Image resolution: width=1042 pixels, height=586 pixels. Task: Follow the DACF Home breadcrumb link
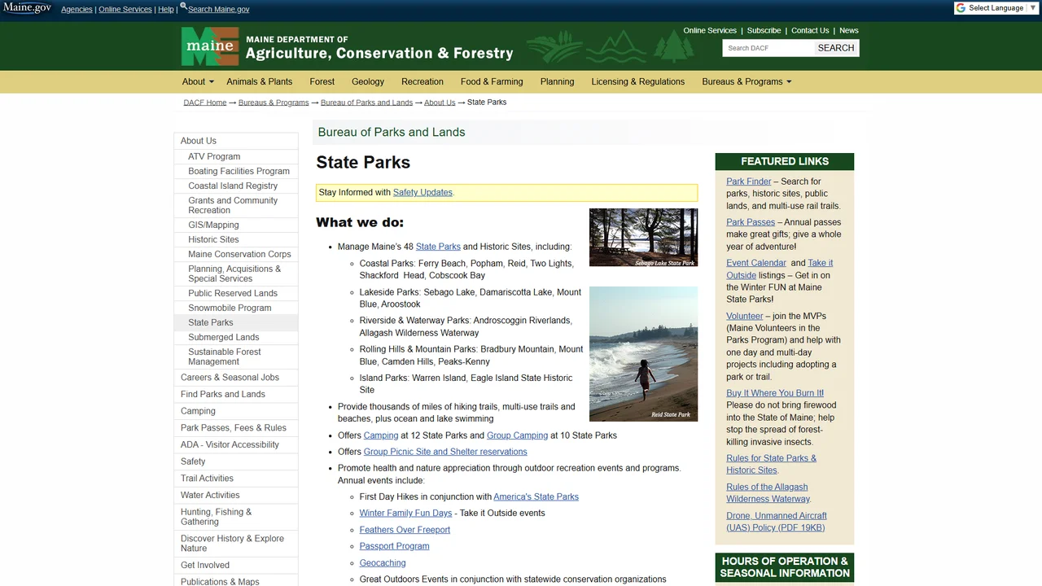pos(205,103)
